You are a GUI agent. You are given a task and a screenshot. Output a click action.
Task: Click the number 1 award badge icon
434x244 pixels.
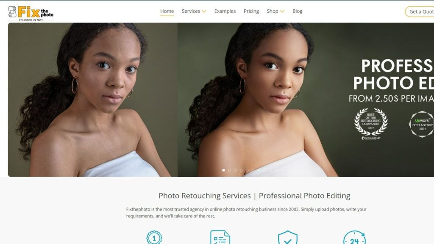tap(154, 238)
